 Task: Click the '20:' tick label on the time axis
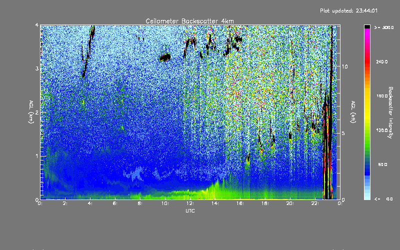[x=290, y=203]
